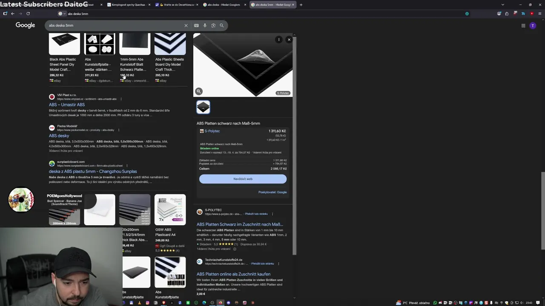Select the product thumbnail under the image
Screen dimensions: 545x306
(x=203, y=107)
